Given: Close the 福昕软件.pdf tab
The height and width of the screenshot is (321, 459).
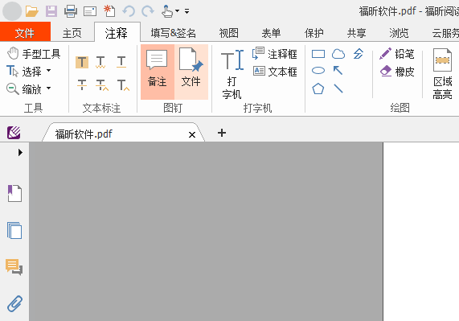Looking at the screenshot, I should (x=192, y=134).
